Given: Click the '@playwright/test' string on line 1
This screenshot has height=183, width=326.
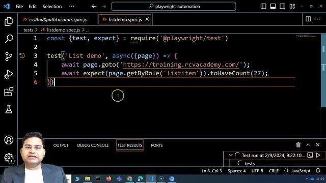Looking at the screenshot, I should (x=192, y=38).
